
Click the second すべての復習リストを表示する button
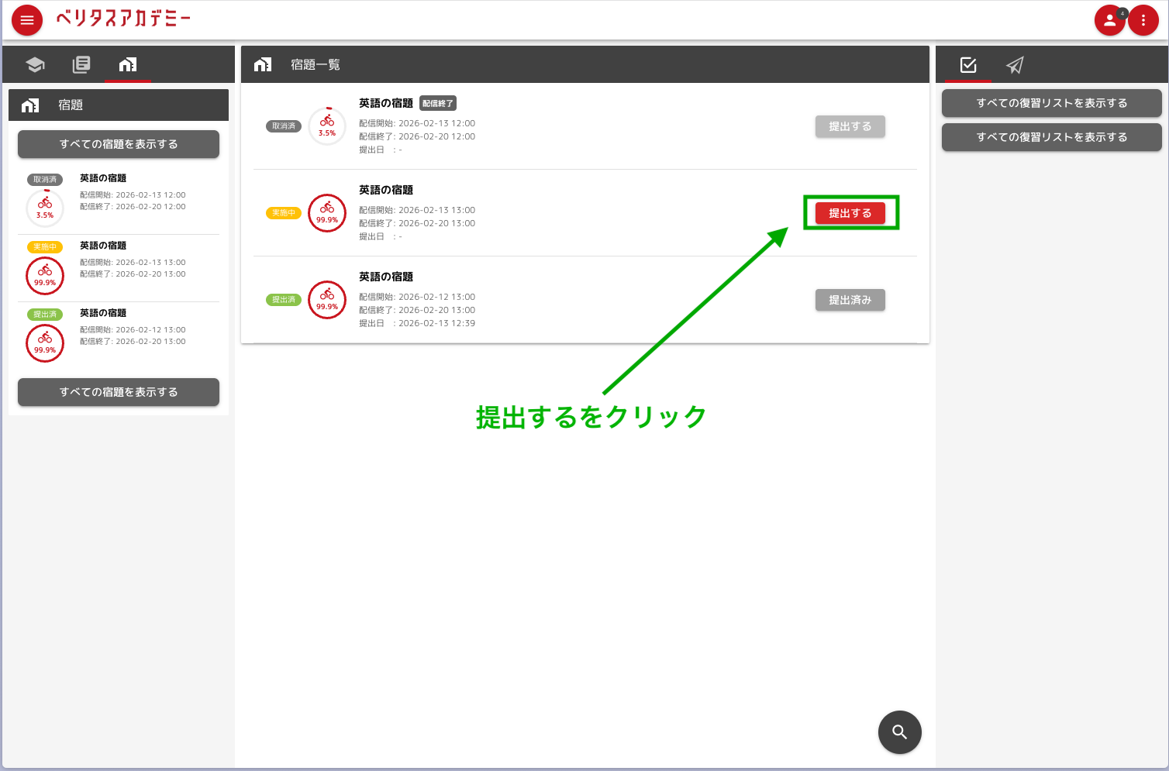pyautogui.click(x=1051, y=137)
